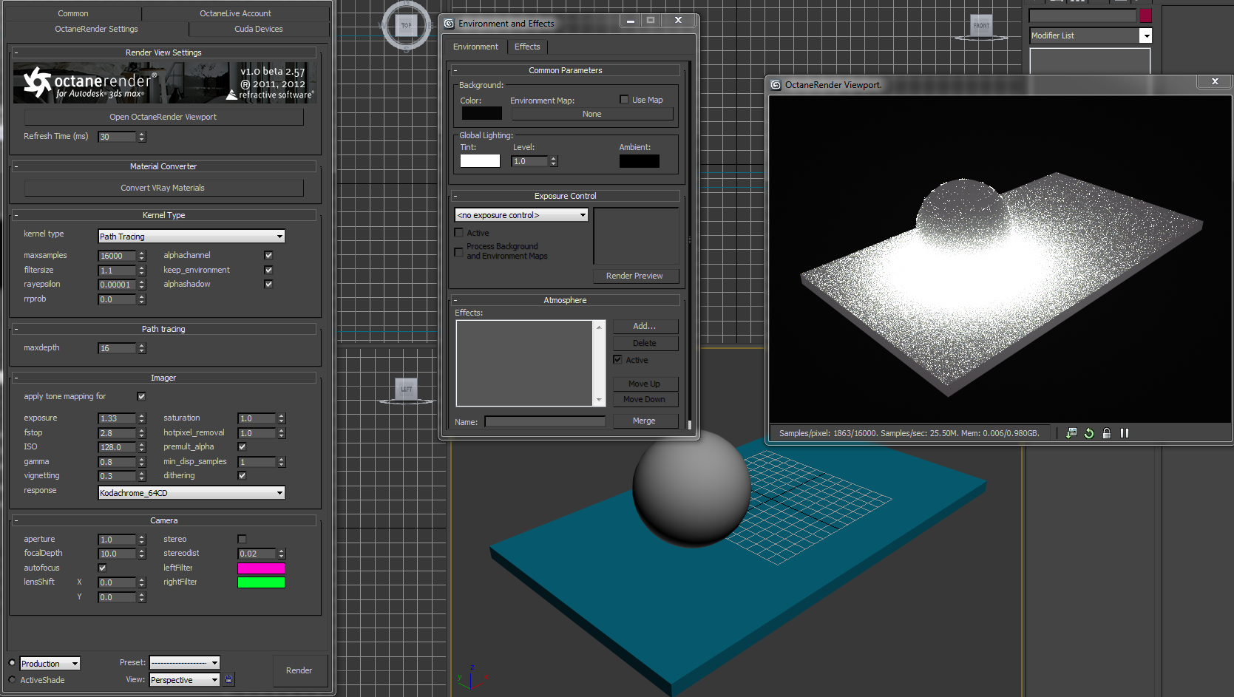Open the exposure control dropdown
1234x697 pixels.
(521, 215)
